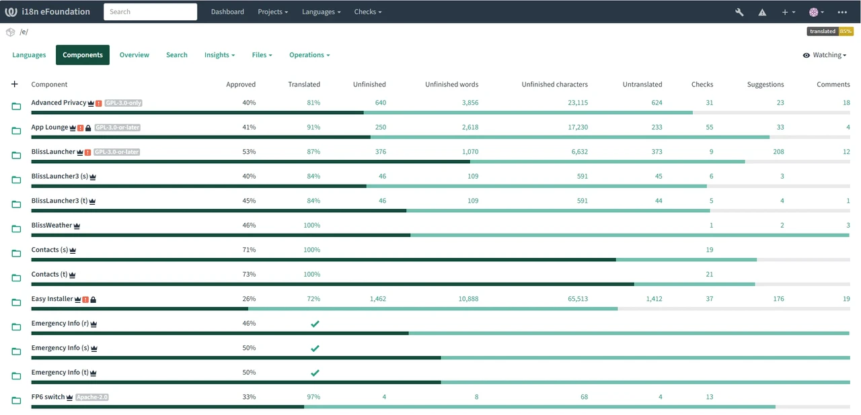This screenshot has width=861, height=415.
Task: Click the 21 checks value for Contacts (t)
Action: pos(709,274)
